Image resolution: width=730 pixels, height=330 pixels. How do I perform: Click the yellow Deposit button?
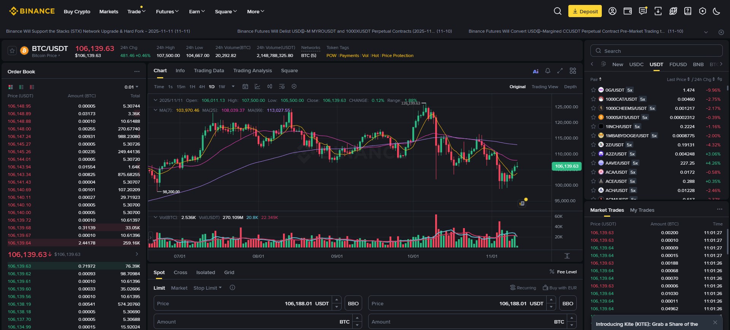coord(585,11)
